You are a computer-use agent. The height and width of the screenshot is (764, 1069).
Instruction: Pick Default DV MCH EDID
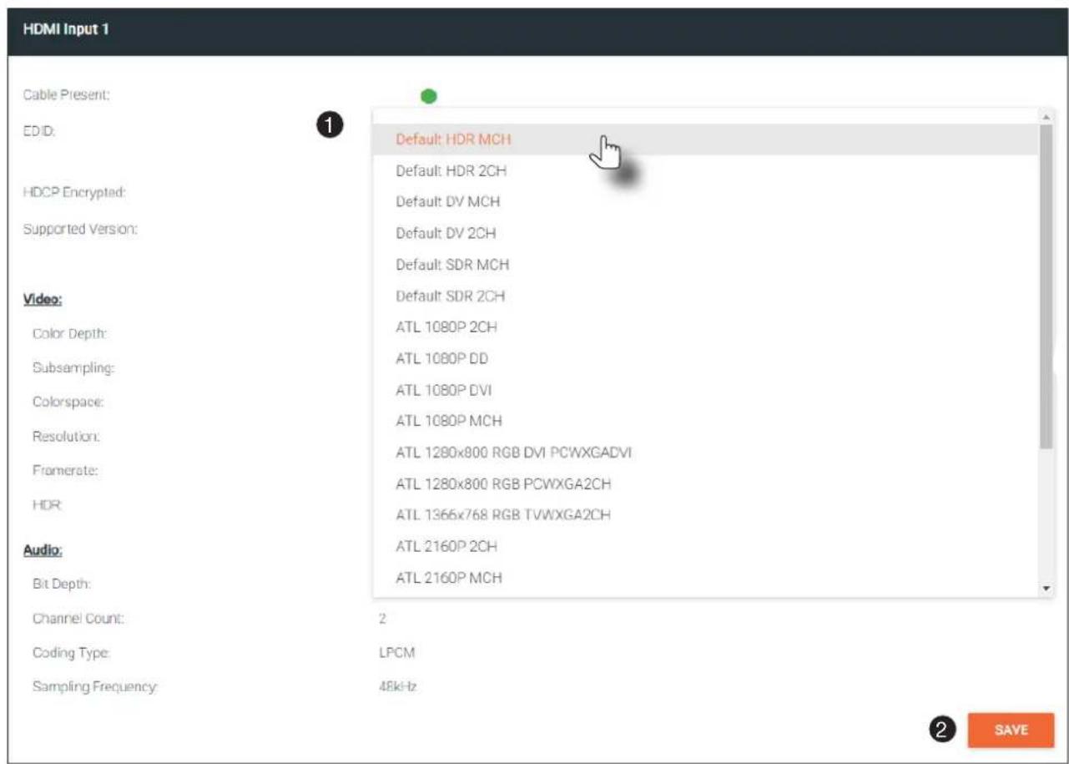(x=705, y=202)
